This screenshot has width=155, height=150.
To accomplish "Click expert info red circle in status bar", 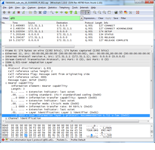I will pos(3,140).
